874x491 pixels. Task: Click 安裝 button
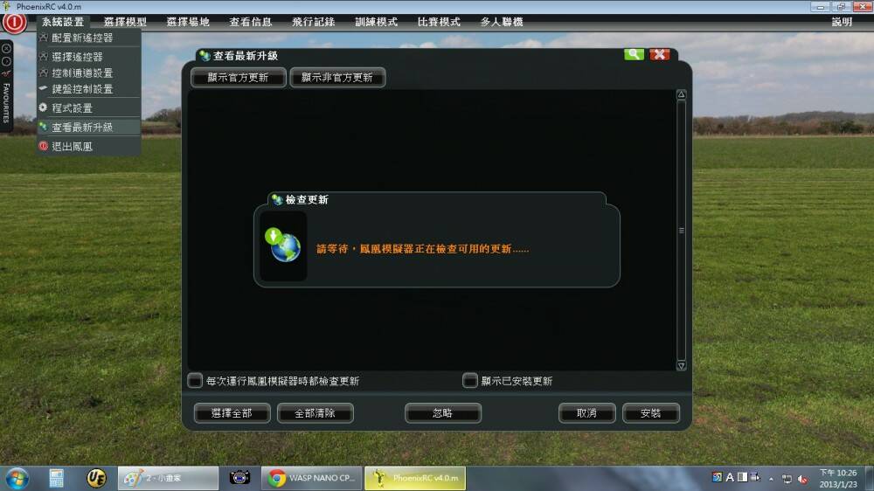[x=650, y=413]
